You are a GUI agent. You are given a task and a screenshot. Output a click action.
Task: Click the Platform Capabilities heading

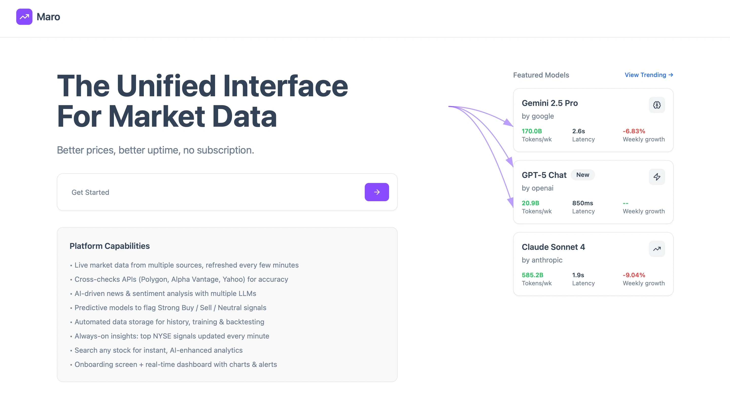(x=109, y=246)
